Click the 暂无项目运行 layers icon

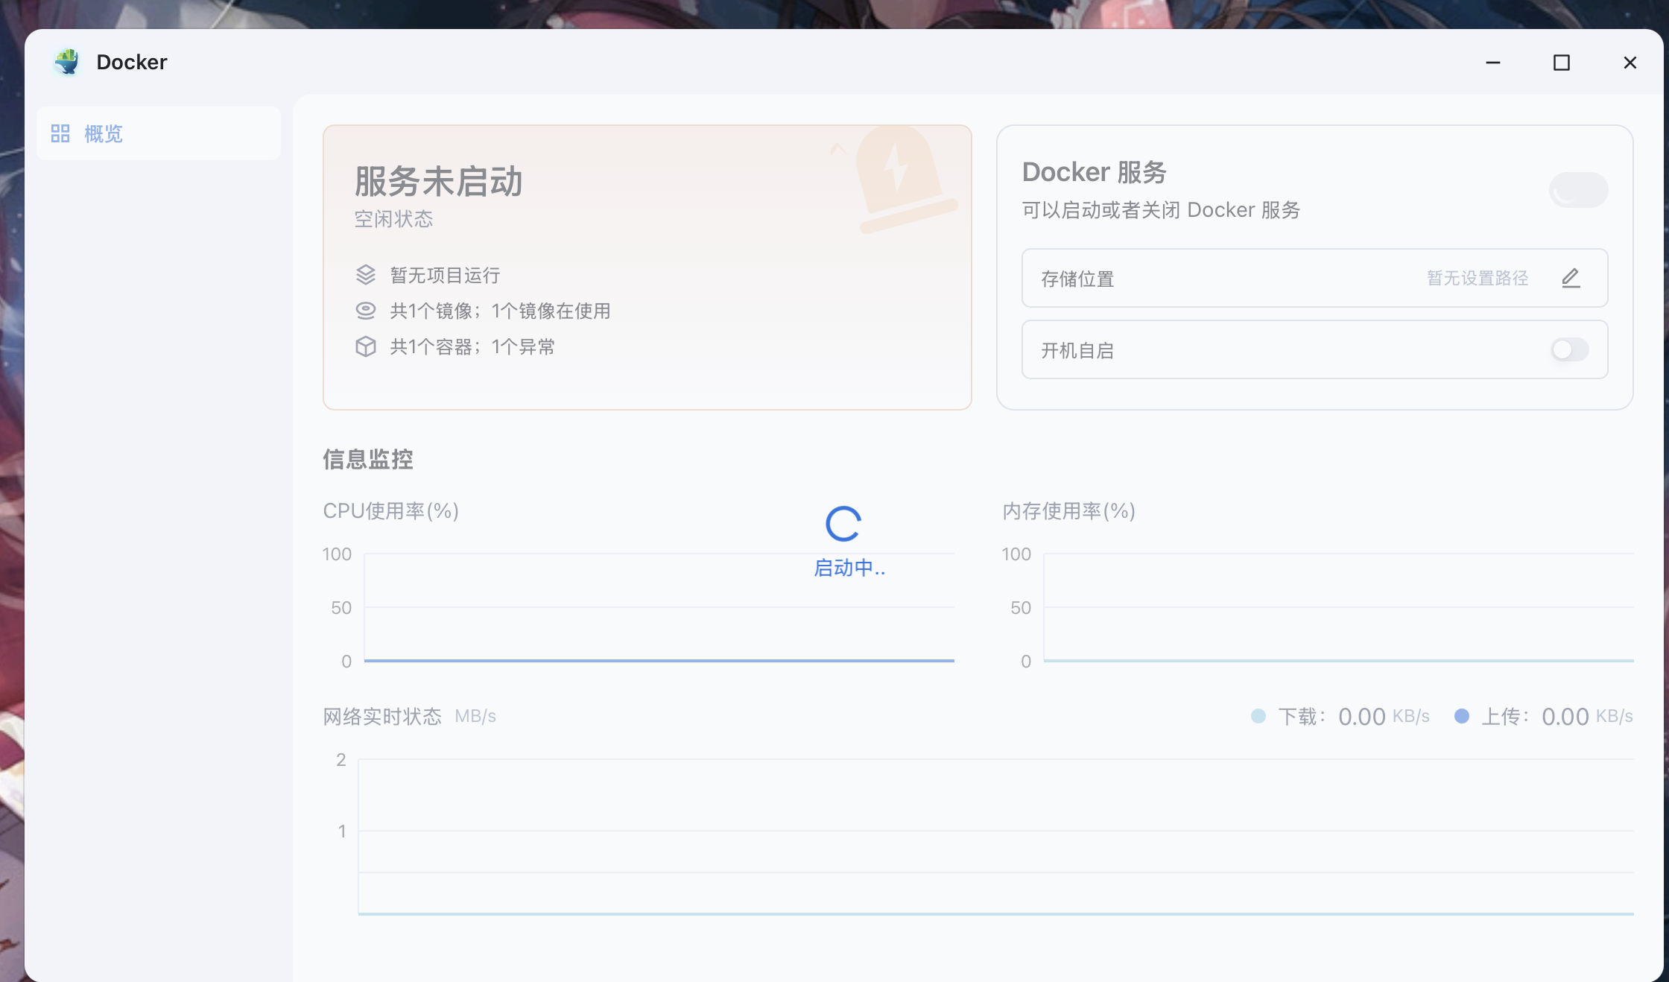[x=365, y=275]
